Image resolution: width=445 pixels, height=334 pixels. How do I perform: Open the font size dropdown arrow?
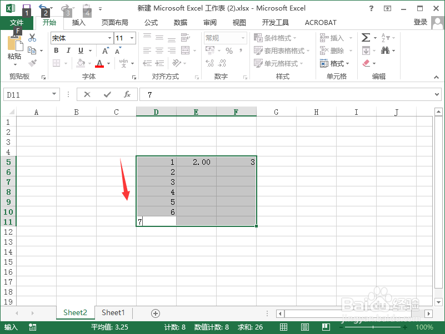coord(132,38)
